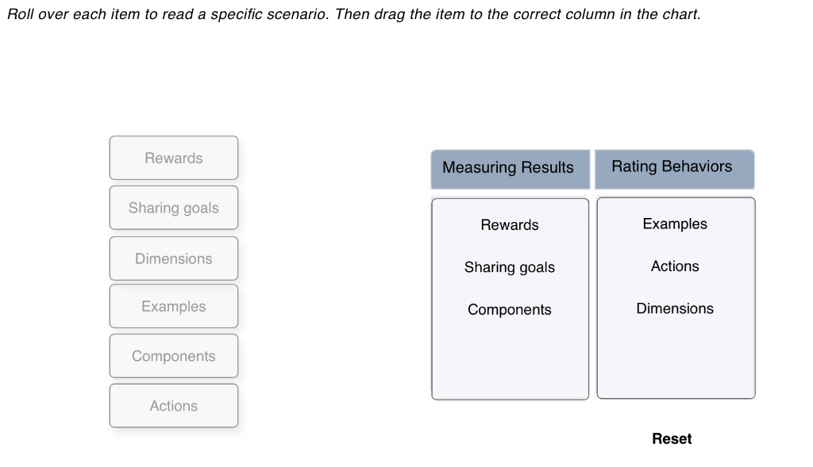
Task: Click the Actions tile at the bottom left
Action: 173,405
